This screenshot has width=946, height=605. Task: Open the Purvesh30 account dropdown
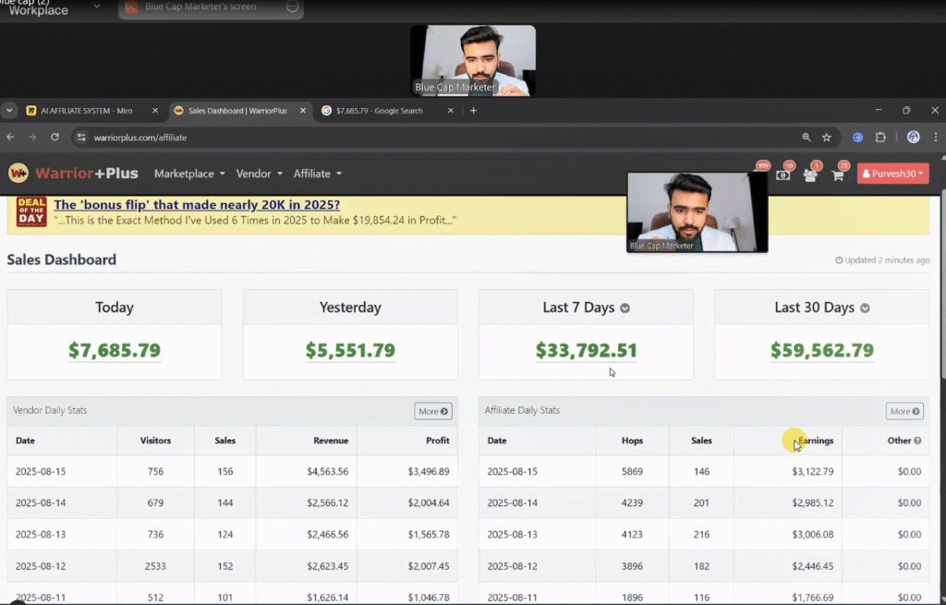tap(892, 174)
